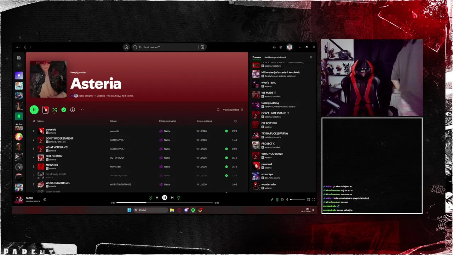Screen dimensions: 453x255
Task: Toggle liked checkmark on paranoid row
Action: click(226, 131)
